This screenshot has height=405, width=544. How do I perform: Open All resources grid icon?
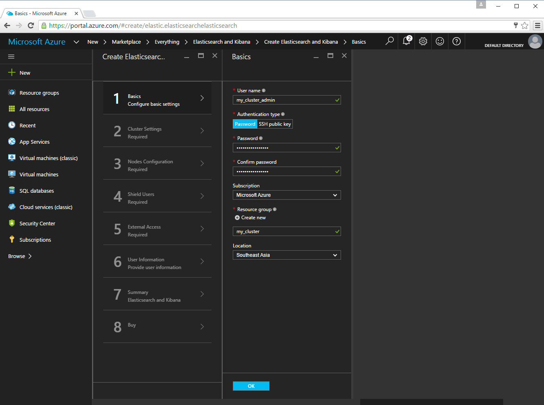(12, 109)
